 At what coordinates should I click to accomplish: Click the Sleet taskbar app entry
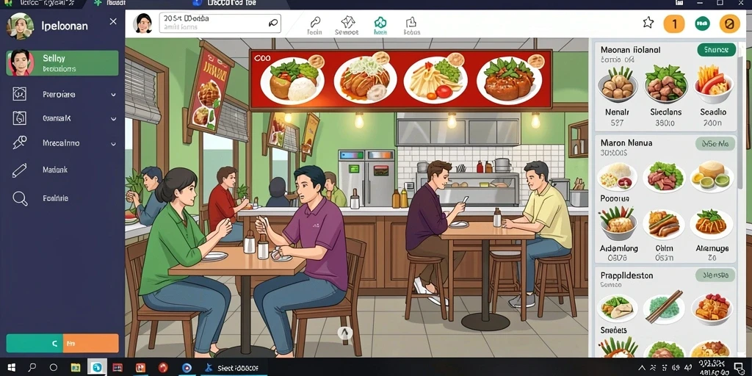click(231, 368)
